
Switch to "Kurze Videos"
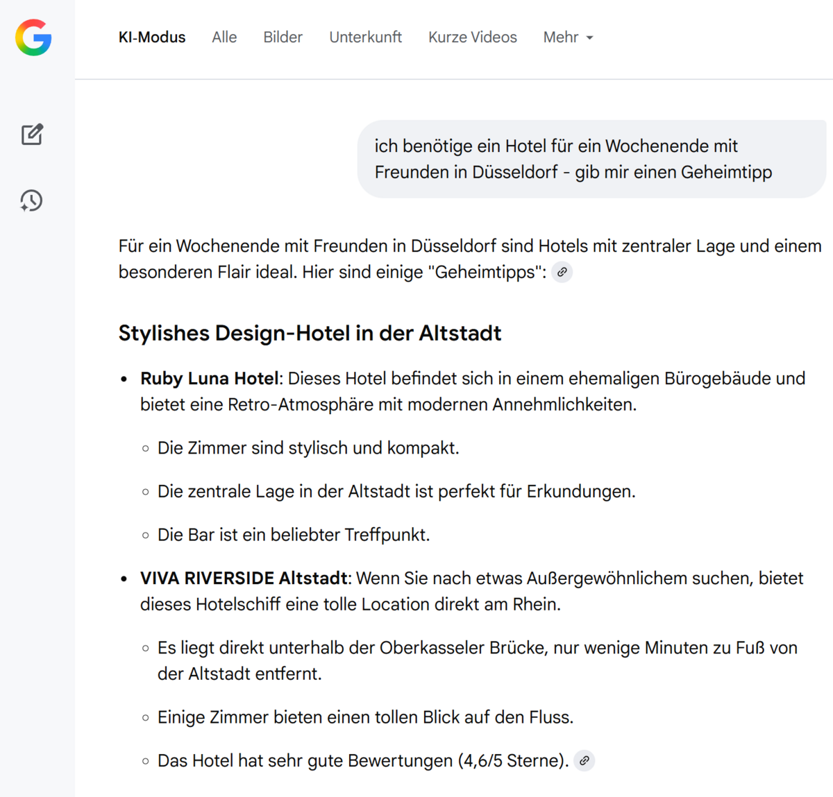(472, 37)
